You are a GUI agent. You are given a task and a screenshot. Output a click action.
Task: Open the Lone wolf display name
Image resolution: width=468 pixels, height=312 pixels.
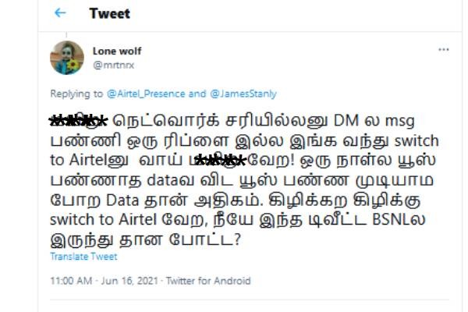(117, 51)
